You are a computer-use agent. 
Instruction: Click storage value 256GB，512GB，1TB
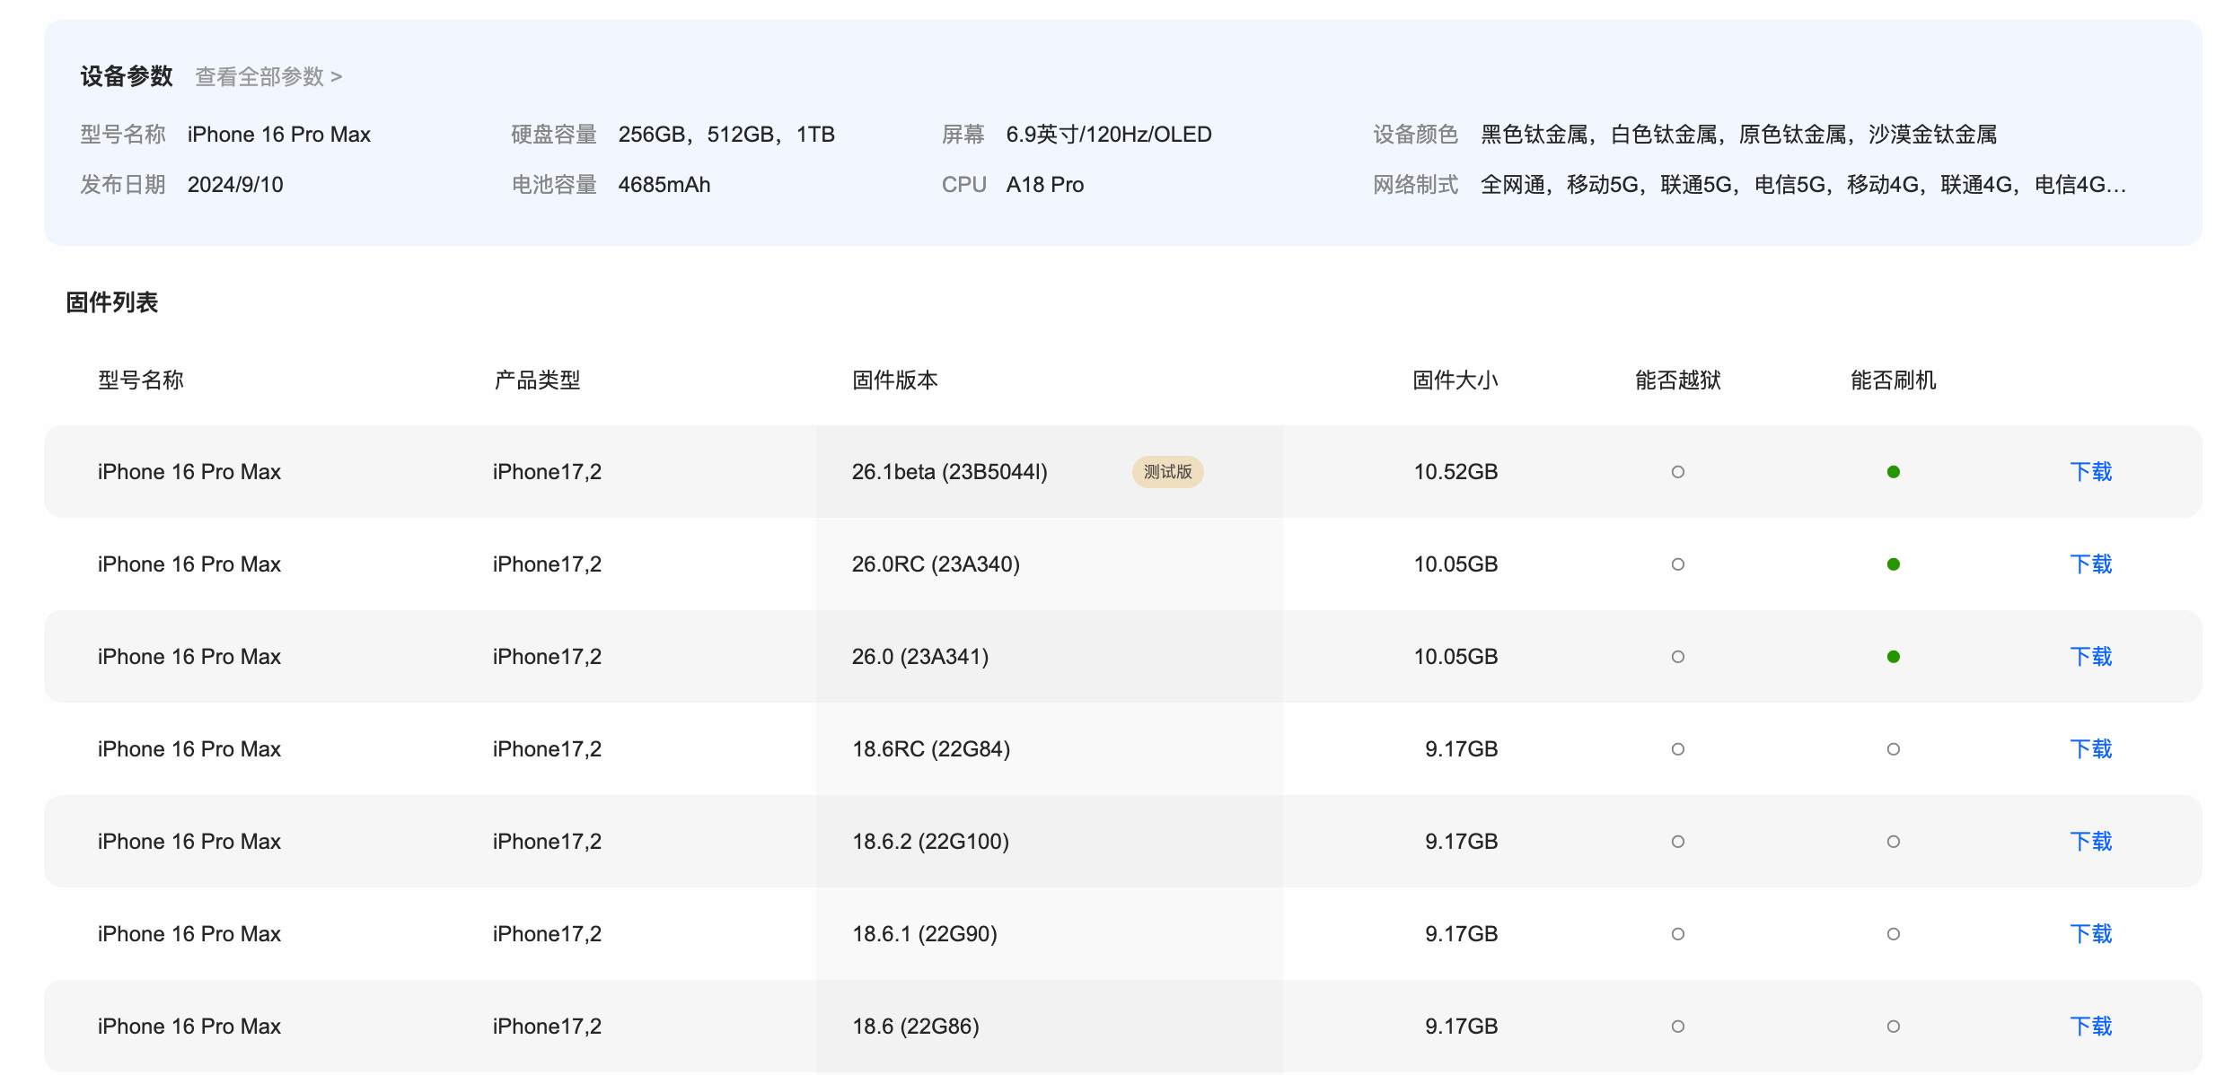pos(726,135)
